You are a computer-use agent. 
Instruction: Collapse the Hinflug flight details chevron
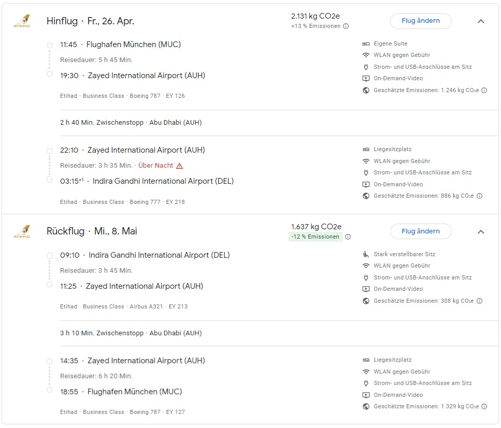click(481, 21)
